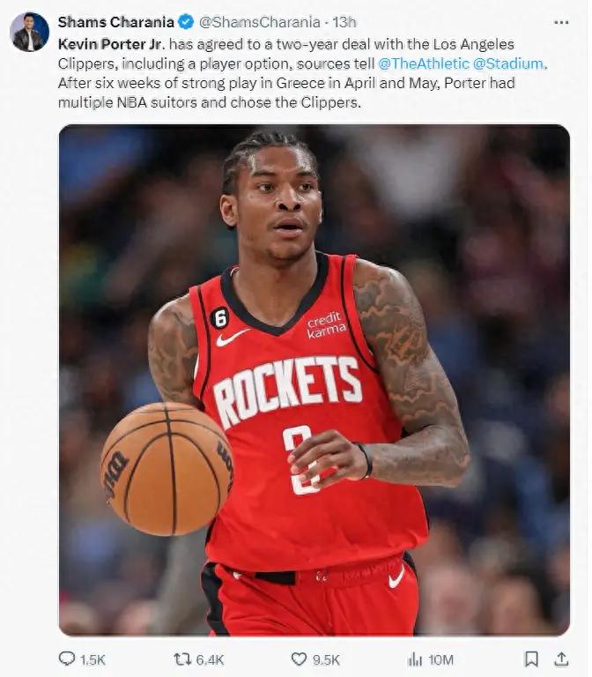Click the 13h timestamp
592x677 pixels.
point(344,22)
